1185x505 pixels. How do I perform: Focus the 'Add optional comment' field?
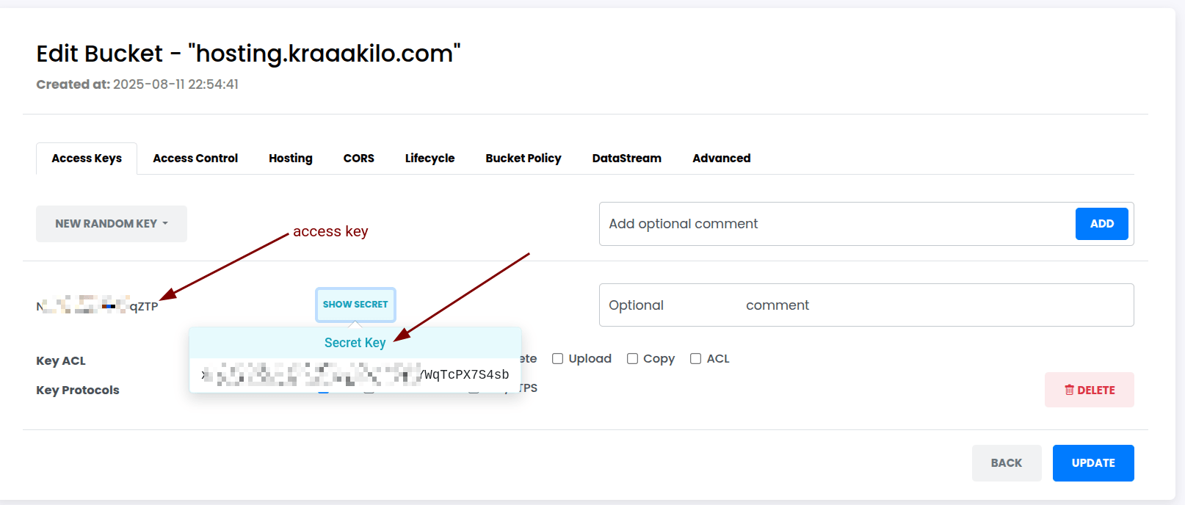[x=837, y=224]
